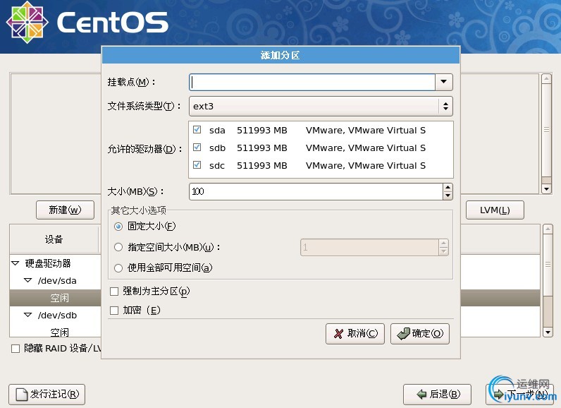Viewport: 561px width, 408px height.
Task: Click down arrow of device list scrollbar
Action: tap(548, 332)
